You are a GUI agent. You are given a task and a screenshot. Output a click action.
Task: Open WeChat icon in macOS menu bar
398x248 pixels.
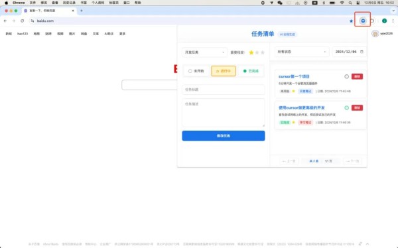click(x=280, y=3)
